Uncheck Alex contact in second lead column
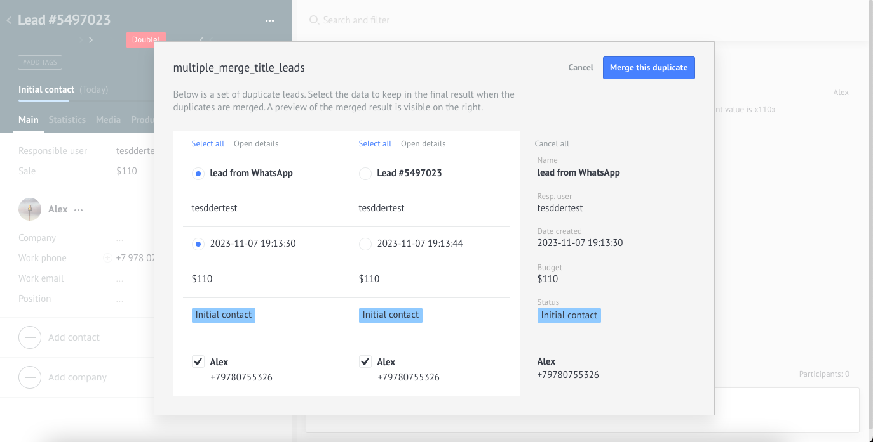 pos(365,362)
